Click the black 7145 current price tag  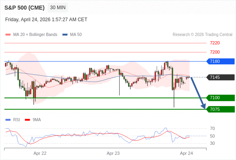[220, 77]
